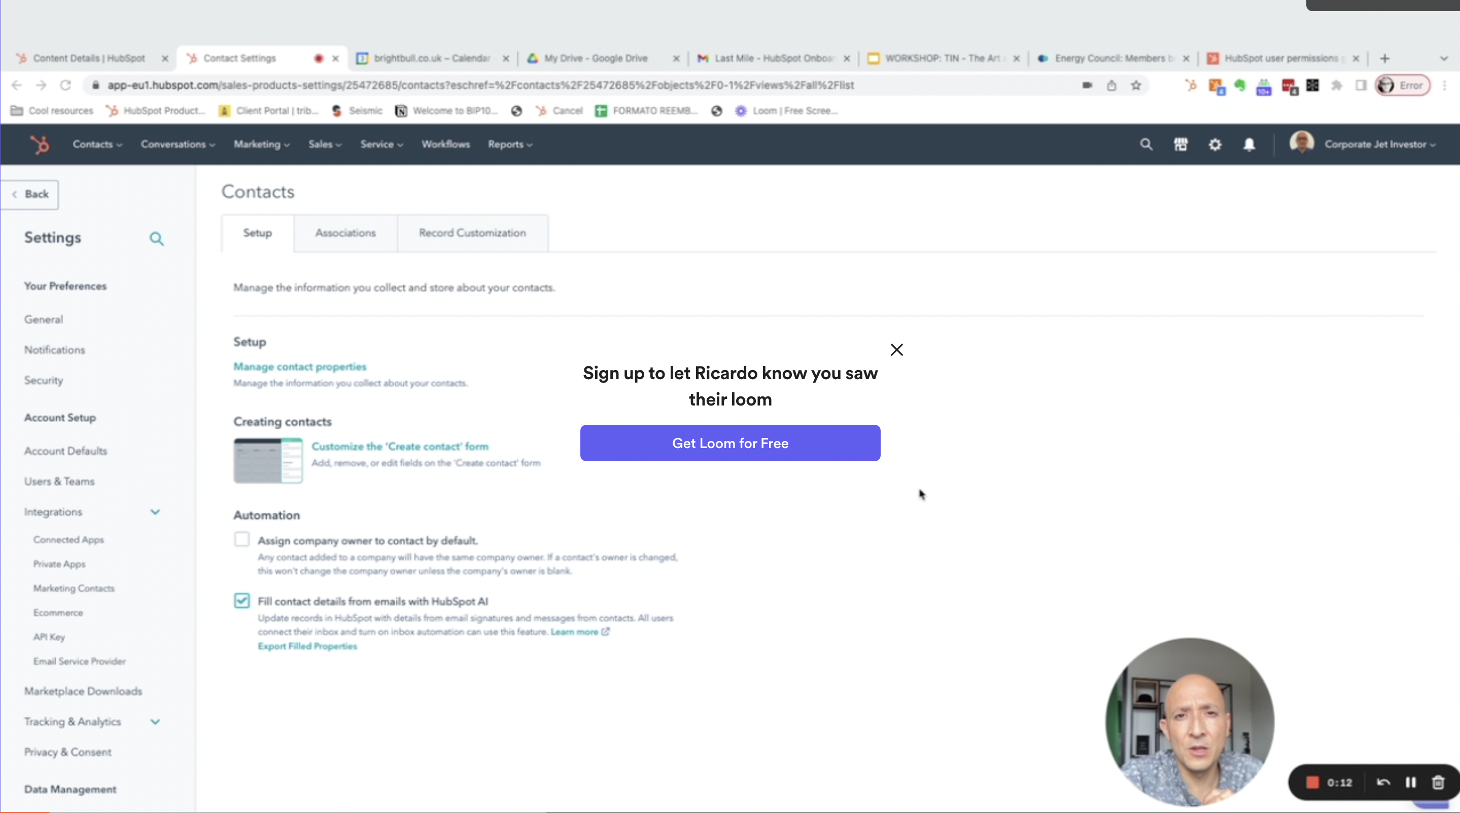Uncheck Fill contact details from emails checkbox
1460x813 pixels.
[242, 600]
